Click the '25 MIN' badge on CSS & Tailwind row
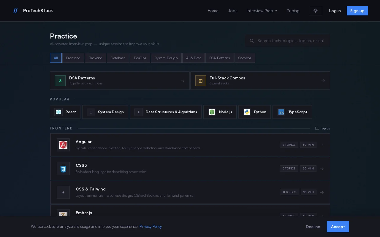The image size is (380, 237). (x=308, y=192)
